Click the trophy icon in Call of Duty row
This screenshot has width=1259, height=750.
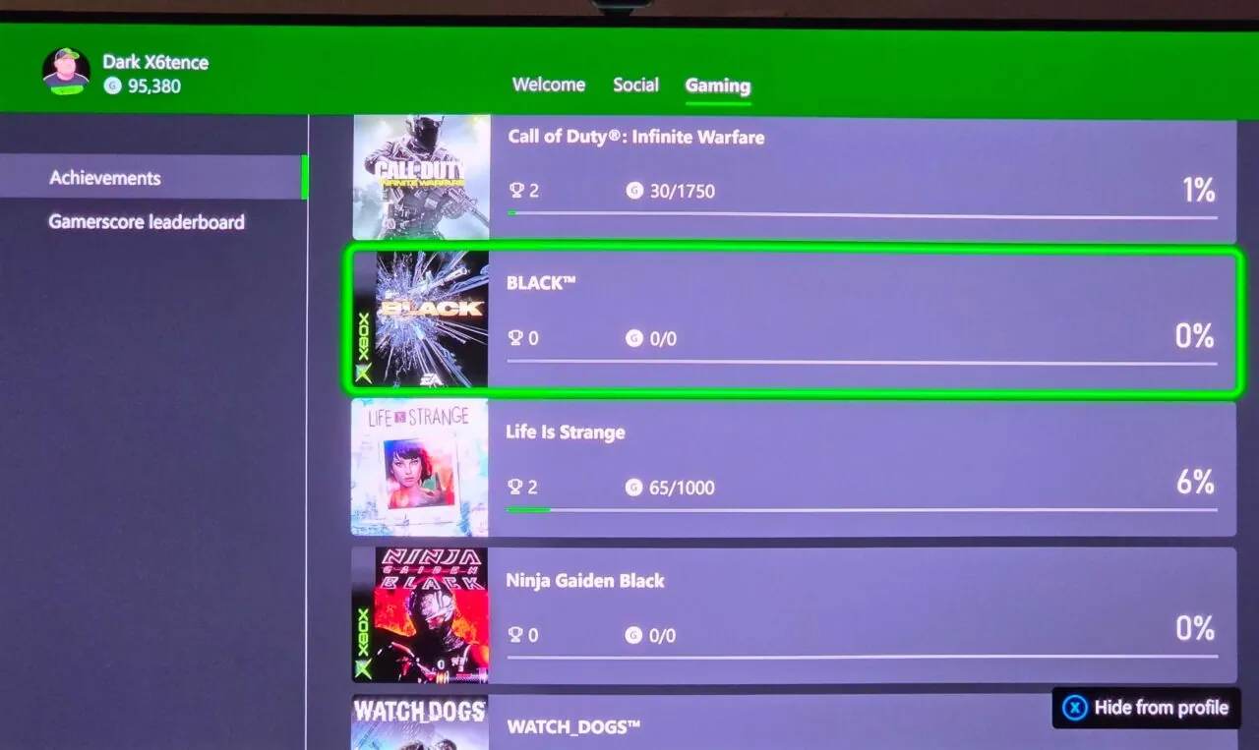(x=516, y=190)
